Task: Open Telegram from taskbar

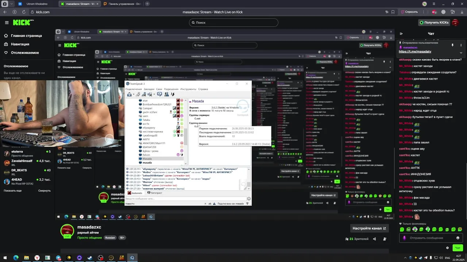Action: pyautogui.click(x=58, y=258)
